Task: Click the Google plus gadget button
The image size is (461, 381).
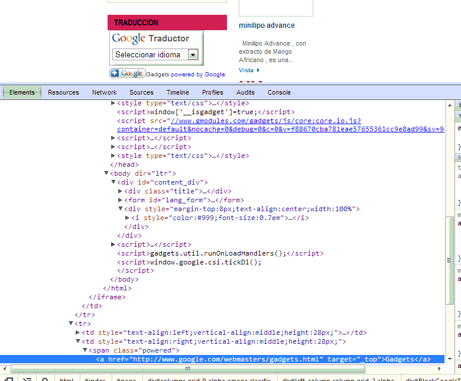Action: point(128,73)
